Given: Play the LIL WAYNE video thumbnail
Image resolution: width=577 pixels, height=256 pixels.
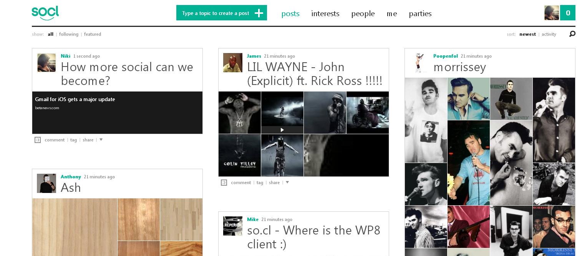Looking at the screenshot, I should pos(282,113).
